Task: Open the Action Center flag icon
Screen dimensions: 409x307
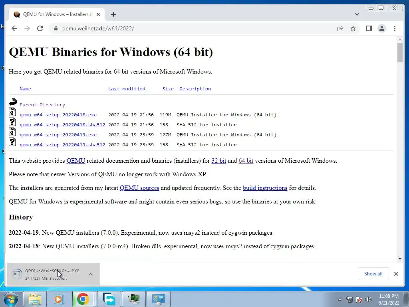Action: pyautogui.click(x=359, y=299)
